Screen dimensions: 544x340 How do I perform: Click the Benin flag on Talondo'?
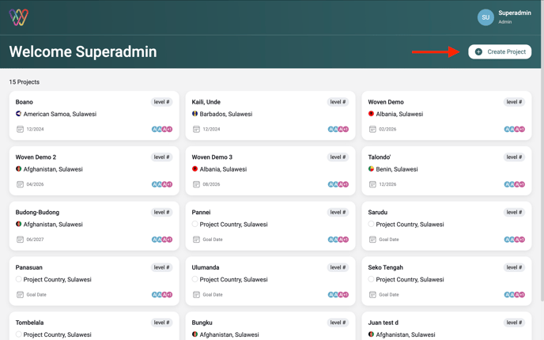point(371,168)
